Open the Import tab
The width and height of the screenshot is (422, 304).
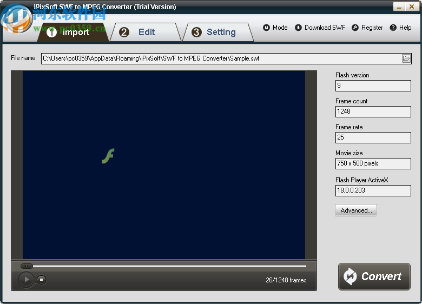pos(72,32)
